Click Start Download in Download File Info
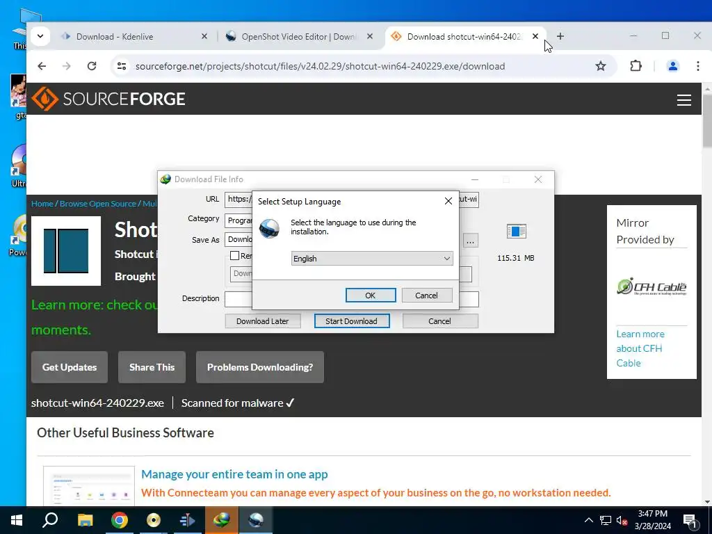 (x=351, y=321)
